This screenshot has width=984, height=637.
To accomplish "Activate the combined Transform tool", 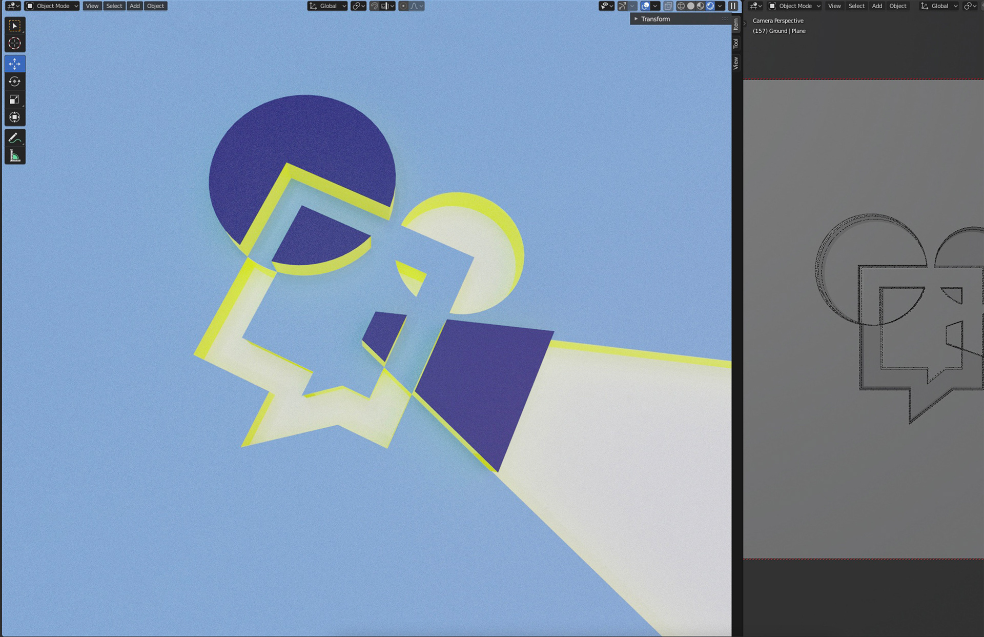I will (x=15, y=117).
